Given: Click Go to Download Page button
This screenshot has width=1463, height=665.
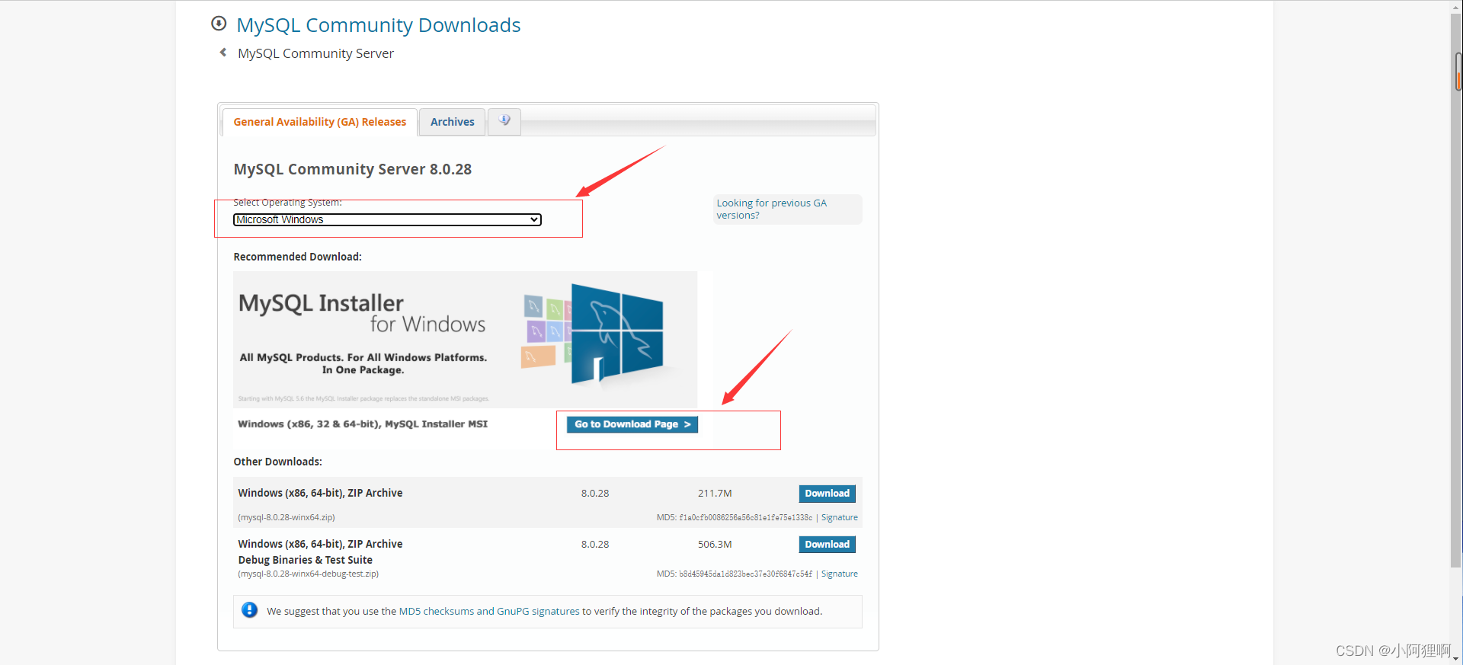Looking at the screenshot, I should pos(632,424).
